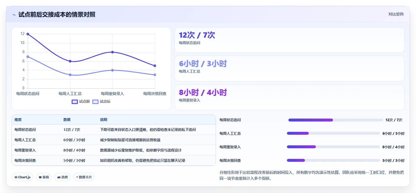Click the 进度 tag chip

[62, 177]
